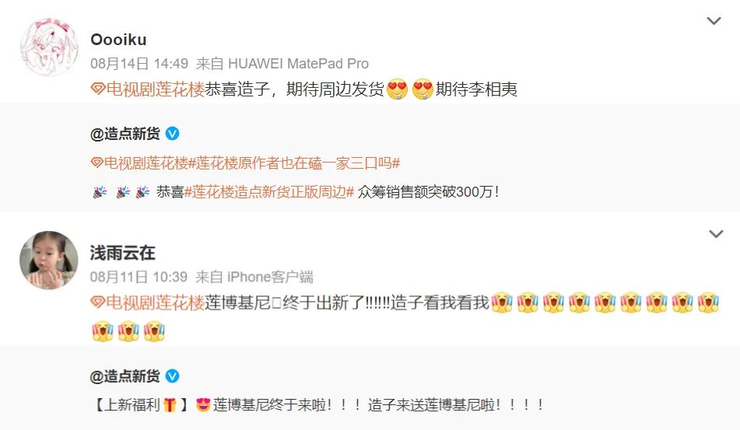This screenshot has height=430, width=740.
Task: Click the blue verified badge in the first repost
Action: pos(172,134)
